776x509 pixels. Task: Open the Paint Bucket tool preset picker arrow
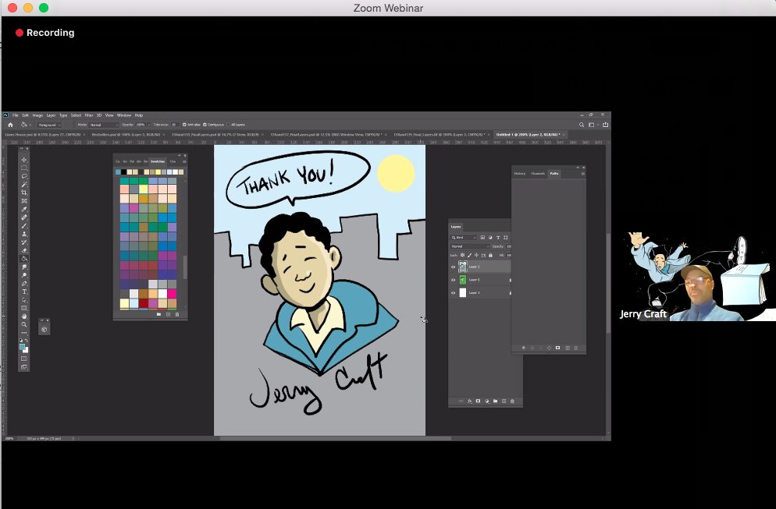pyautogui.click(x=30, y=125)
